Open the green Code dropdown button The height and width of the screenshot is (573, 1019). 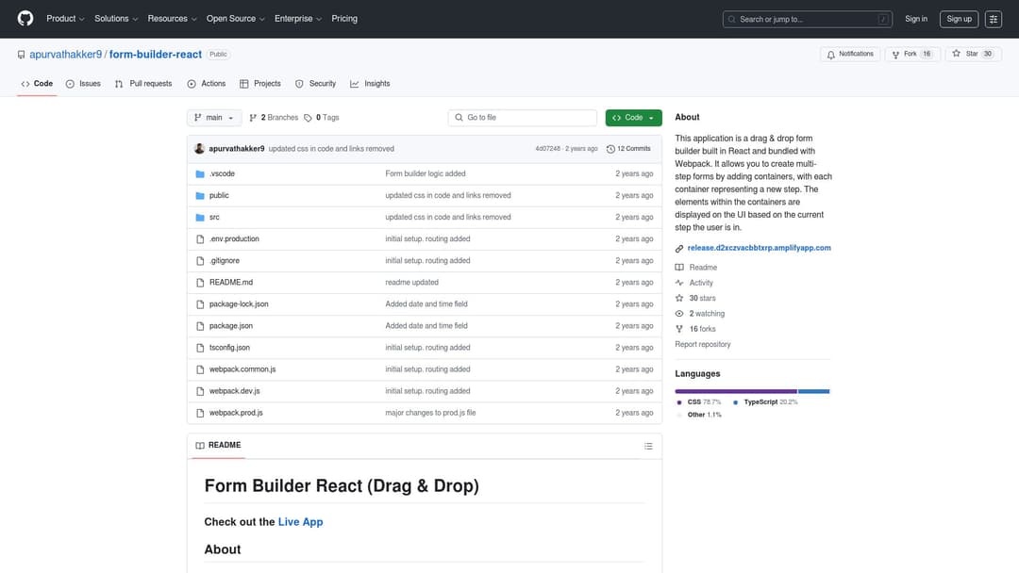[x=633, y=118]
